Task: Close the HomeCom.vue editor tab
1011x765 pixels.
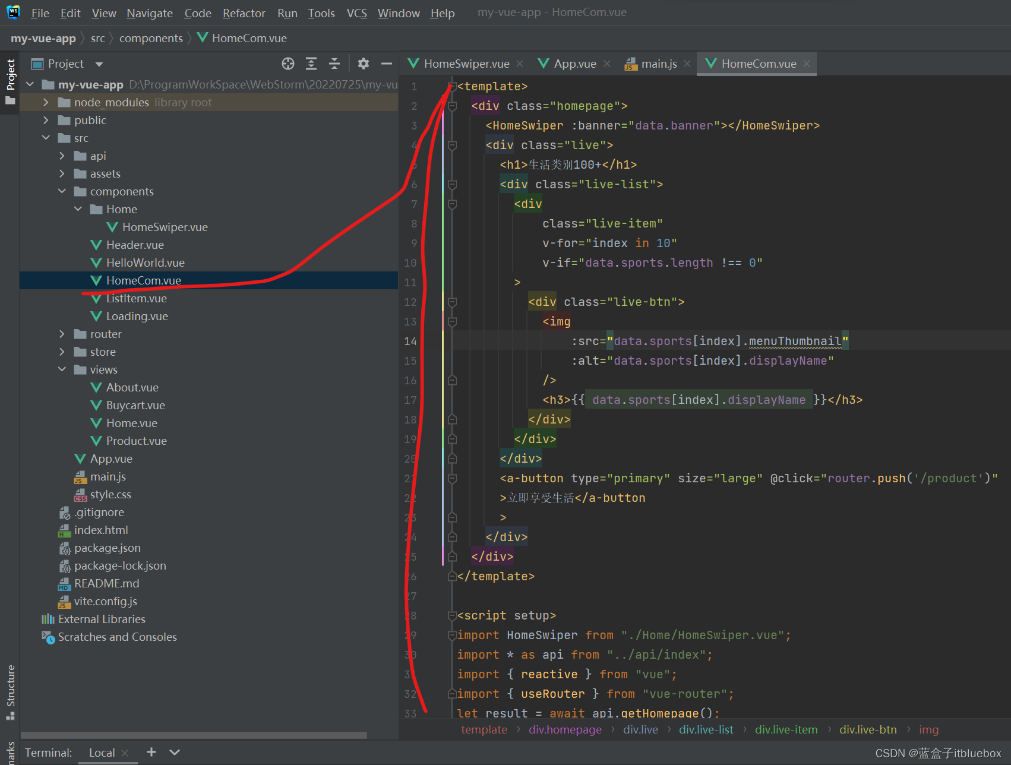Action: point(807,64)
